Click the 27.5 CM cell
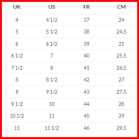Image resolution: width=139 pixels, height=139 pixels. (x=121, y=92)
